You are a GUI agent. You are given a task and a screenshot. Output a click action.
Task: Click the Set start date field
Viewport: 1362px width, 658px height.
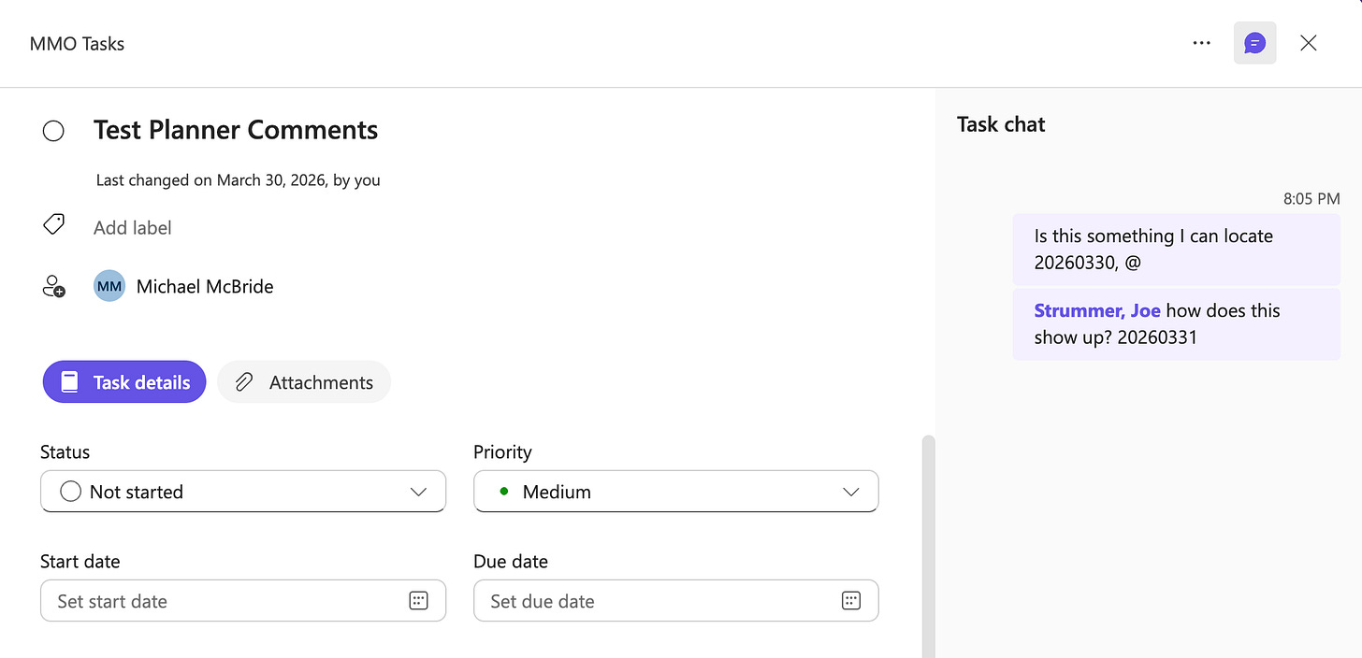(225, 601)
